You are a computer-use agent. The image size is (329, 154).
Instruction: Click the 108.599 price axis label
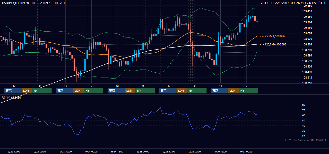point(307,61)
